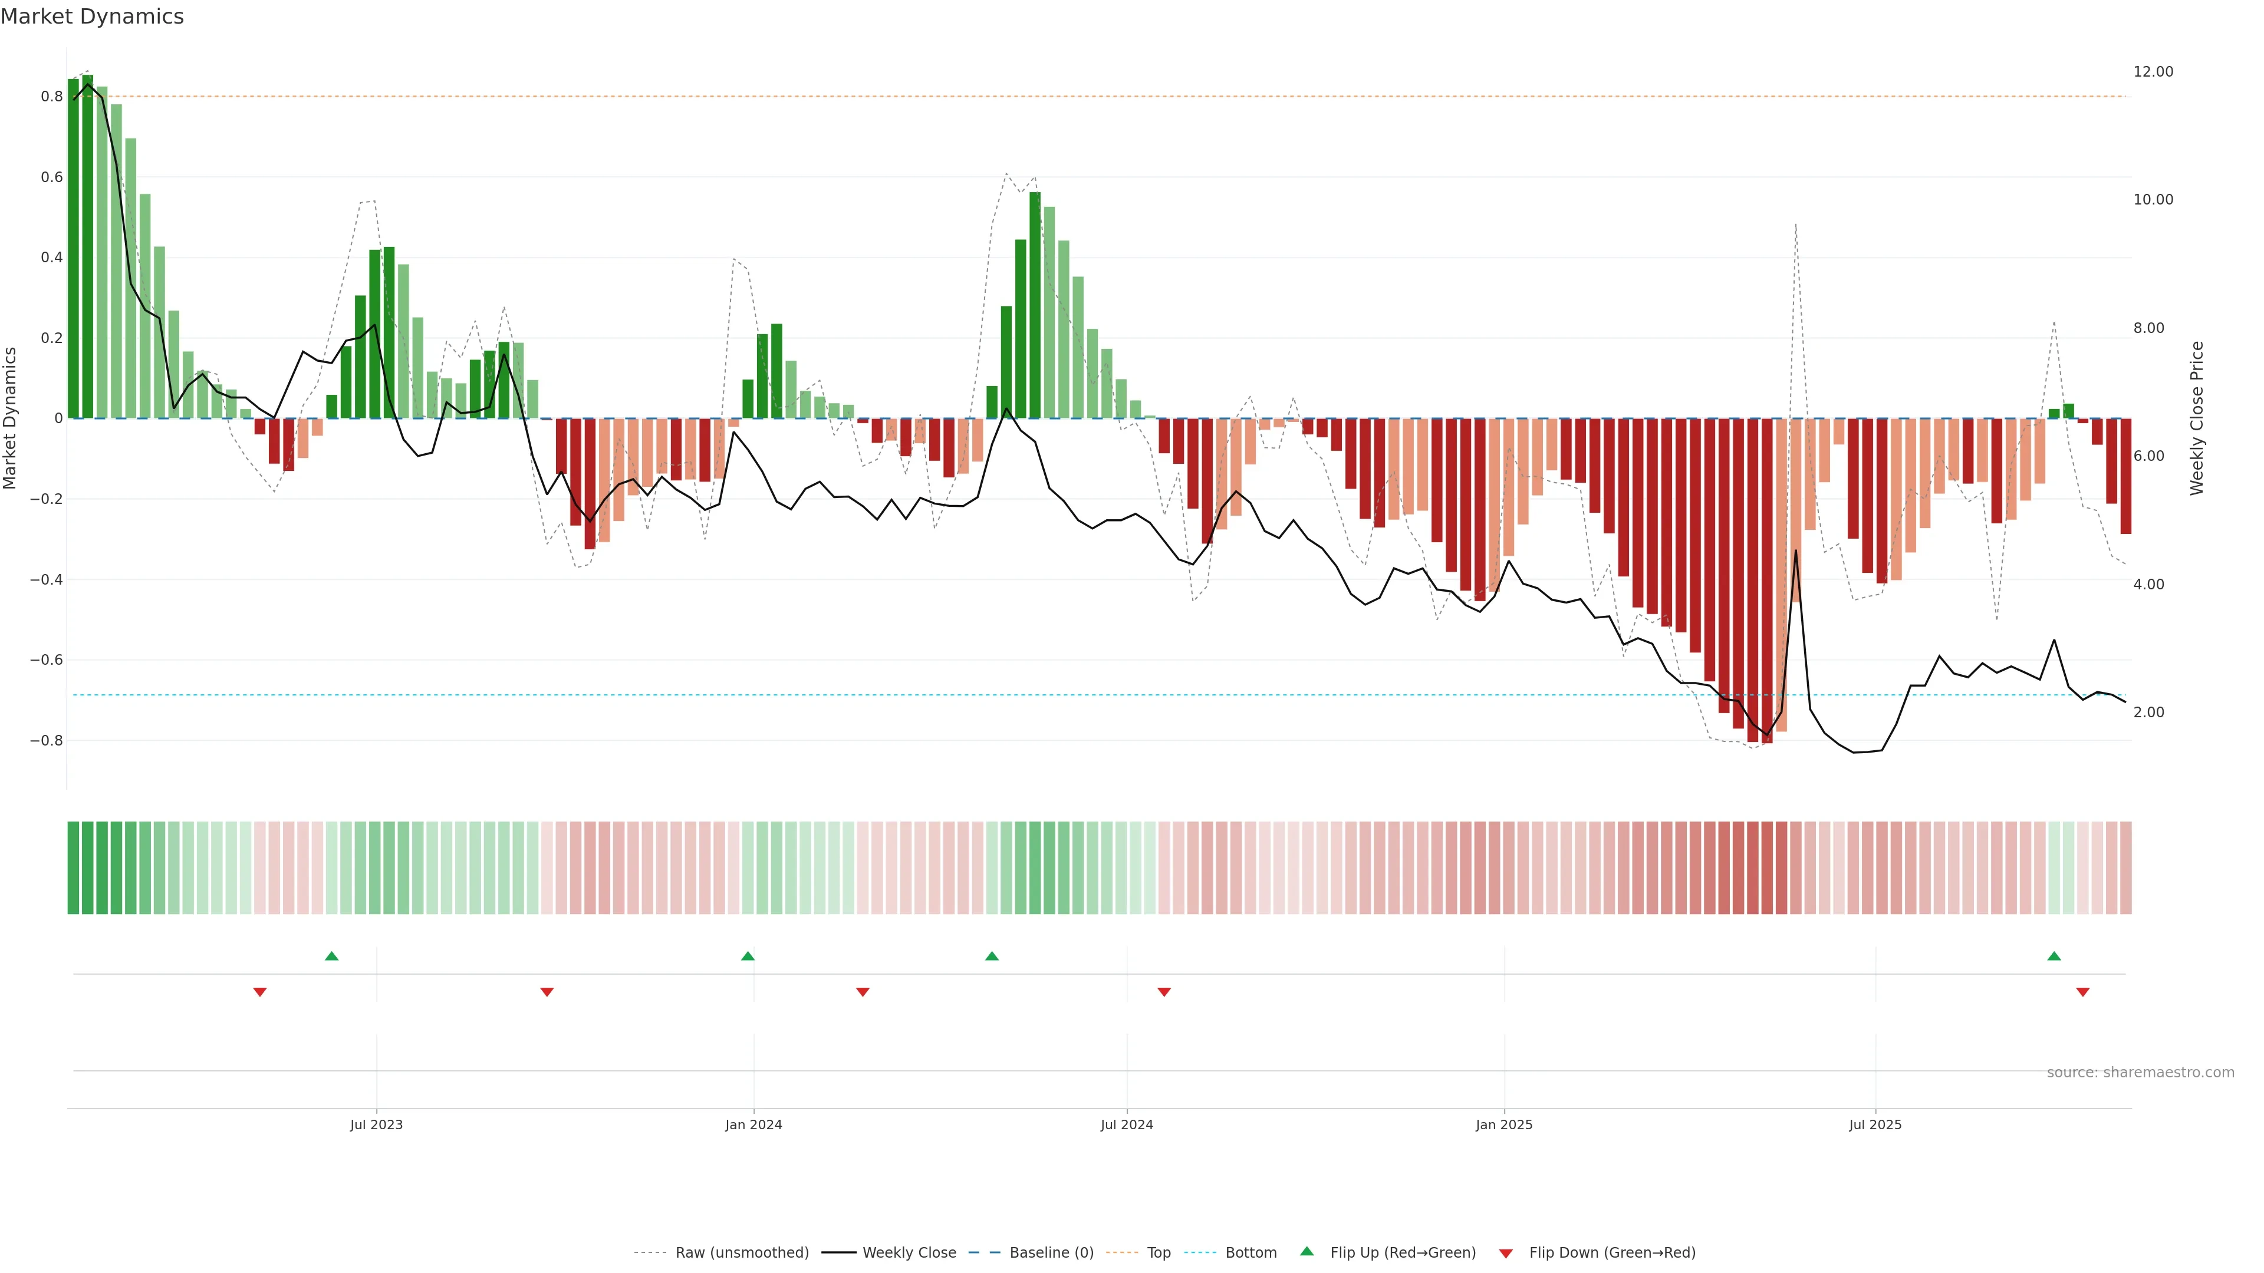This screenshot has height=1273, width=2264.
Task: Click the final red flip-down marker at far right
Action: [2082, 992]
